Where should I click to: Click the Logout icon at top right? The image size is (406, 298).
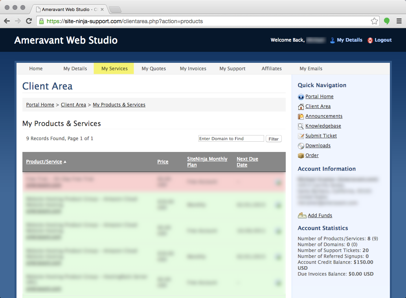[369, 40]
